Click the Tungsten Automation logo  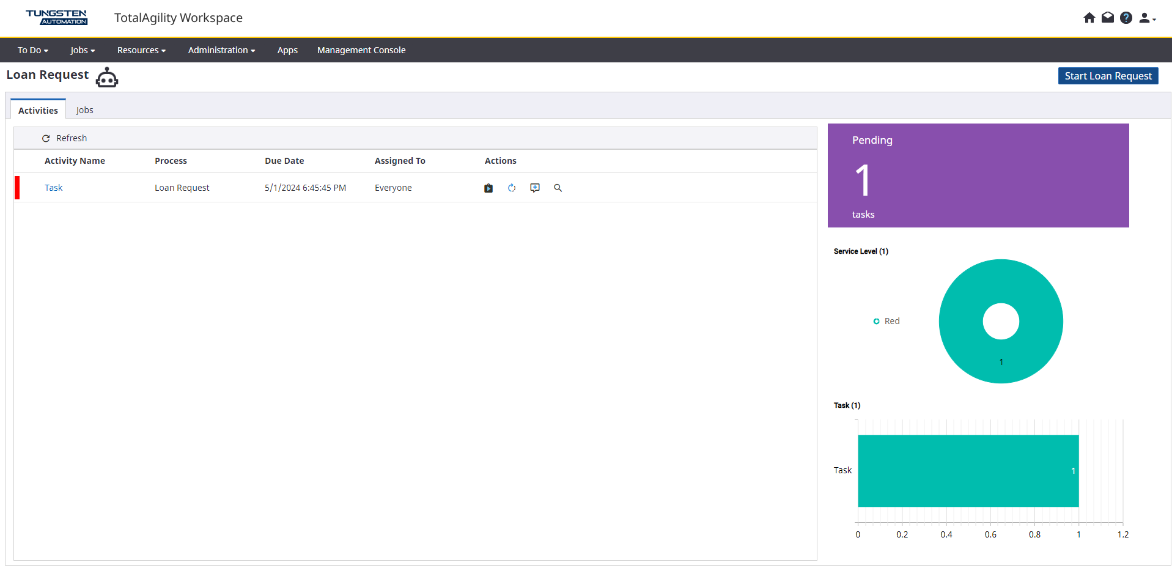[x=56, y=17]
